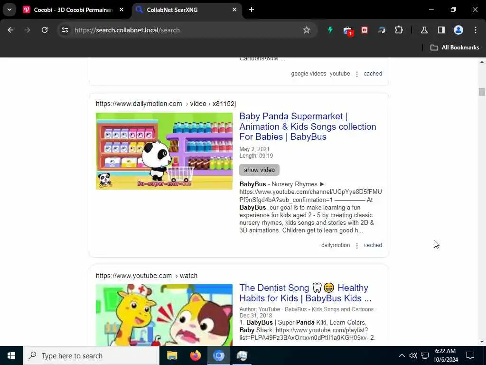Close the CollabNet SearXNG tab
This screenshot has height=365, width=486.
pyautogui.click(x=234, y=10)
